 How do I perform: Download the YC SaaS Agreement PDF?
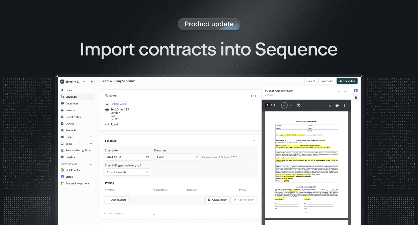330,105
